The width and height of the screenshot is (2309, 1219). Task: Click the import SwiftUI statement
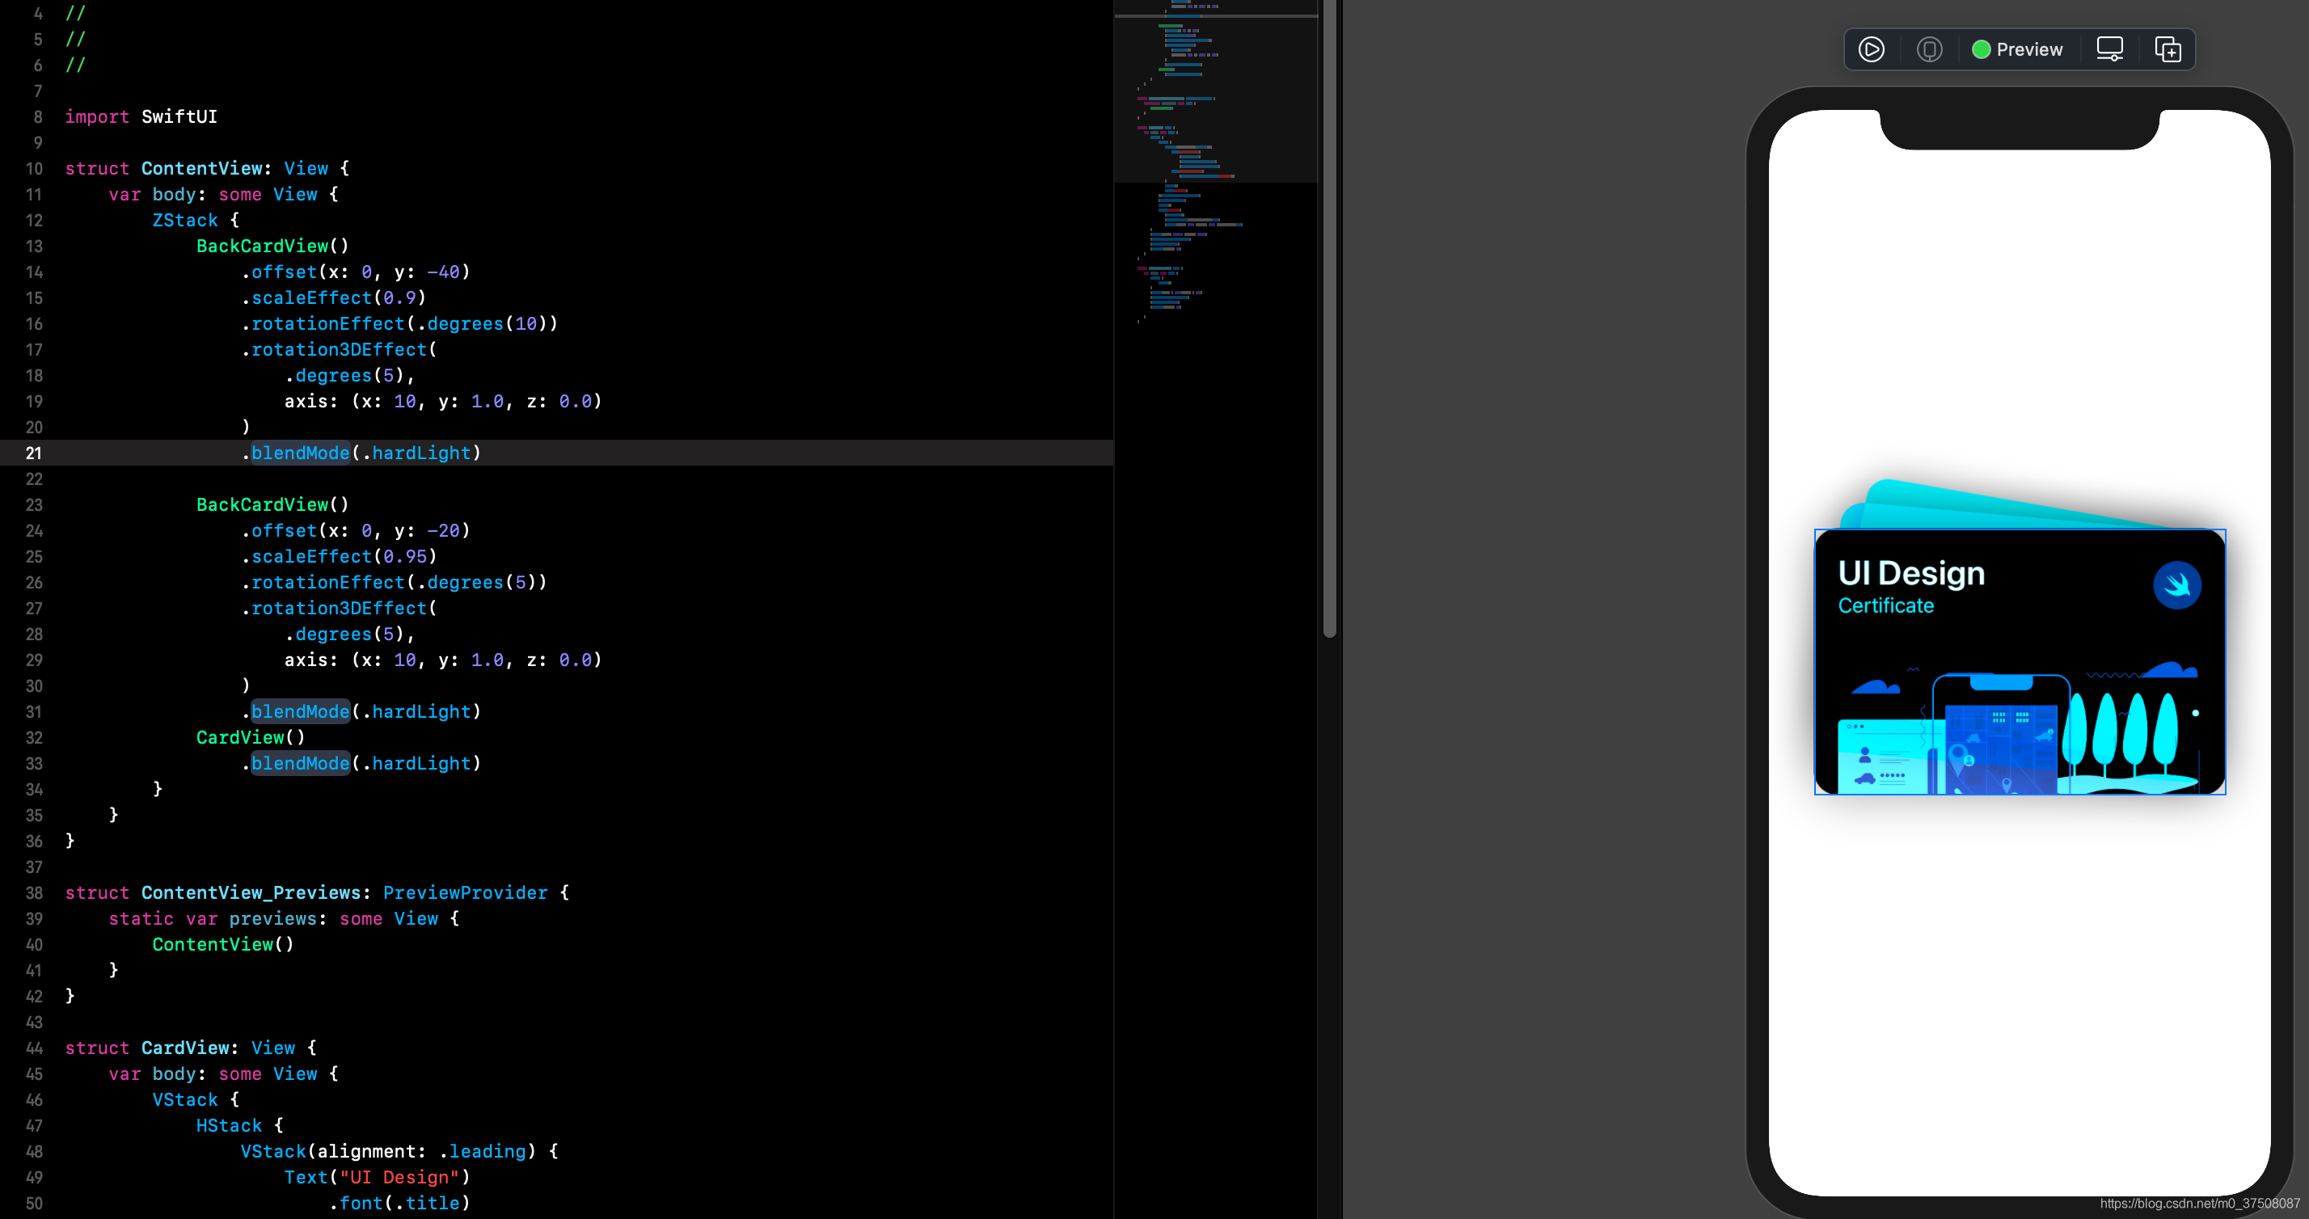141,117
